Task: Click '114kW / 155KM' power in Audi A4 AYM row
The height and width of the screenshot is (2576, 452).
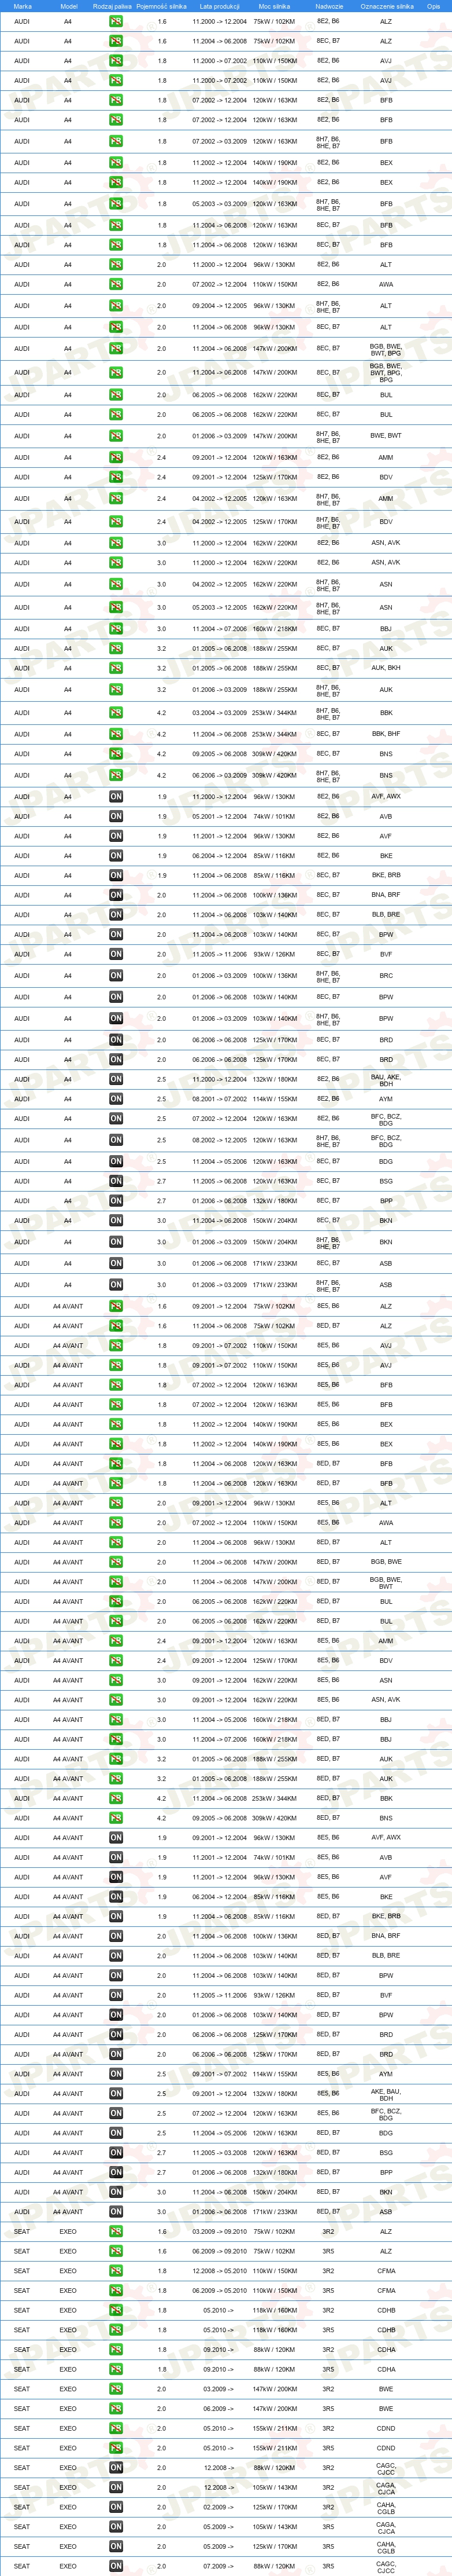Action: [275, 1099]
